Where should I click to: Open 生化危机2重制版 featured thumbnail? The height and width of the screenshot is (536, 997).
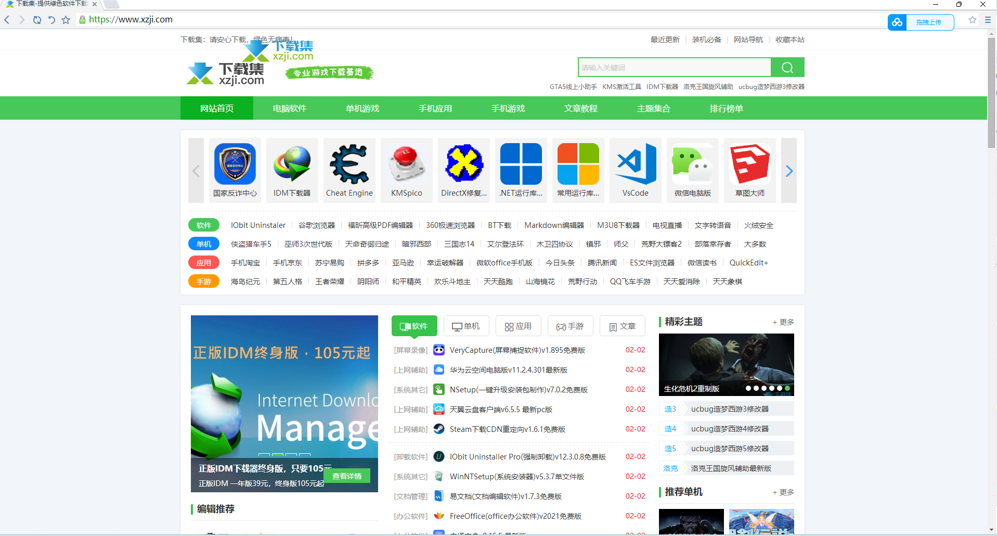click(727, 365)
